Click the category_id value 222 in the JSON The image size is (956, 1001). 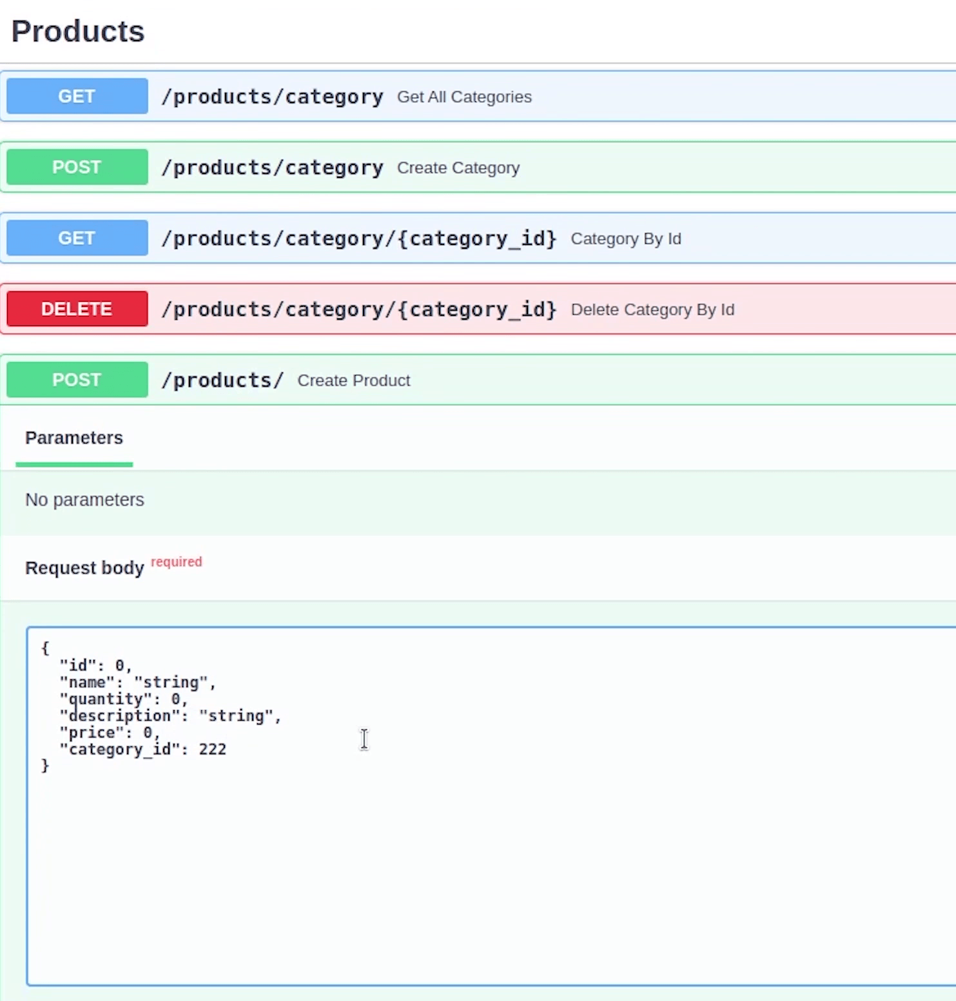[x=212, y=749]
